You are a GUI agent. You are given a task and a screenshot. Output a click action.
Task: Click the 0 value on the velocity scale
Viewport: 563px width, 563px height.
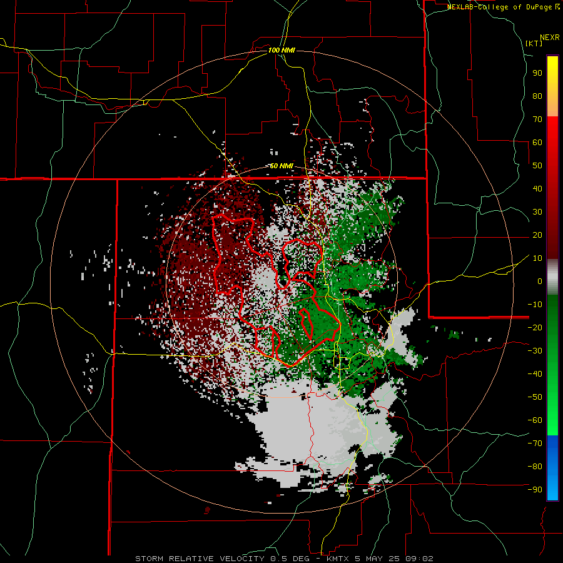[539, 281]
